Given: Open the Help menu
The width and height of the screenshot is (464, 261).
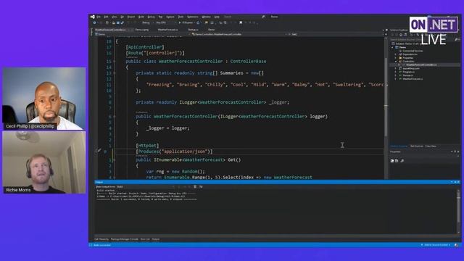Looking at the screenshot, I should click(x=217, y=17).
